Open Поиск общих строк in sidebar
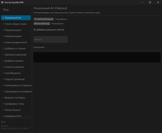 click(16, 24)
